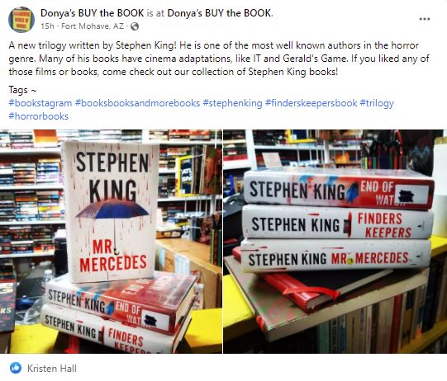Show Kristen Hall in the reactions list
This screenshot has height=381, width=447.
click(52, 368)
